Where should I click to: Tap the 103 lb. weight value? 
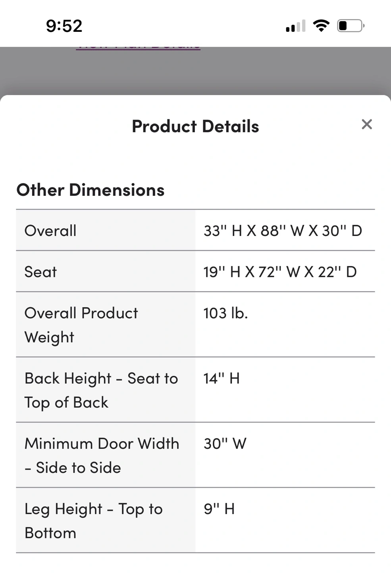coord(225,313)
